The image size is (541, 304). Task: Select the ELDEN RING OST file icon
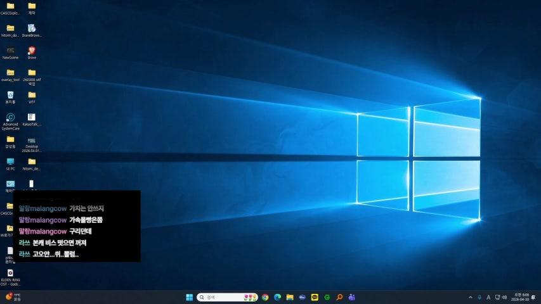click(10, 274)
